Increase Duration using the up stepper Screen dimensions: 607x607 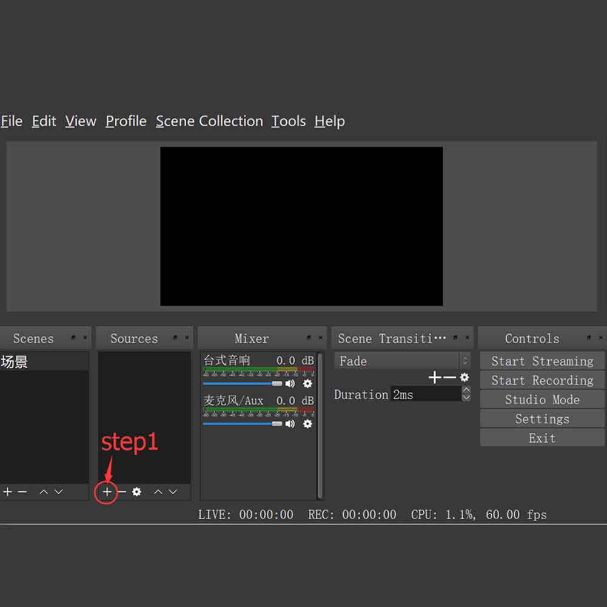(x=466, y=391)
